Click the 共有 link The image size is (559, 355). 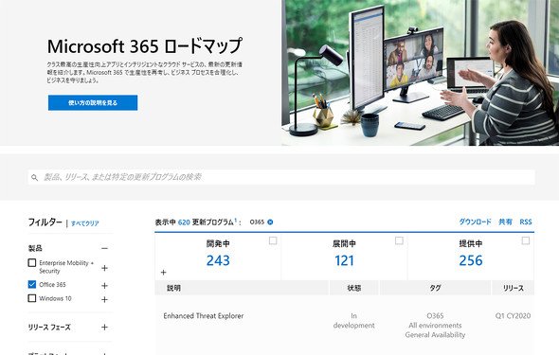tap(505, 222)
